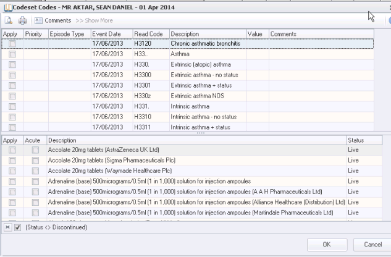Click the Priority column header
Viewport: 391px width, 257px height.
pos(35,33)
